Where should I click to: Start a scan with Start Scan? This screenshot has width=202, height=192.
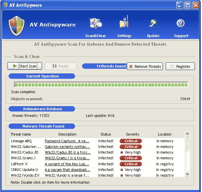(25, 66)
